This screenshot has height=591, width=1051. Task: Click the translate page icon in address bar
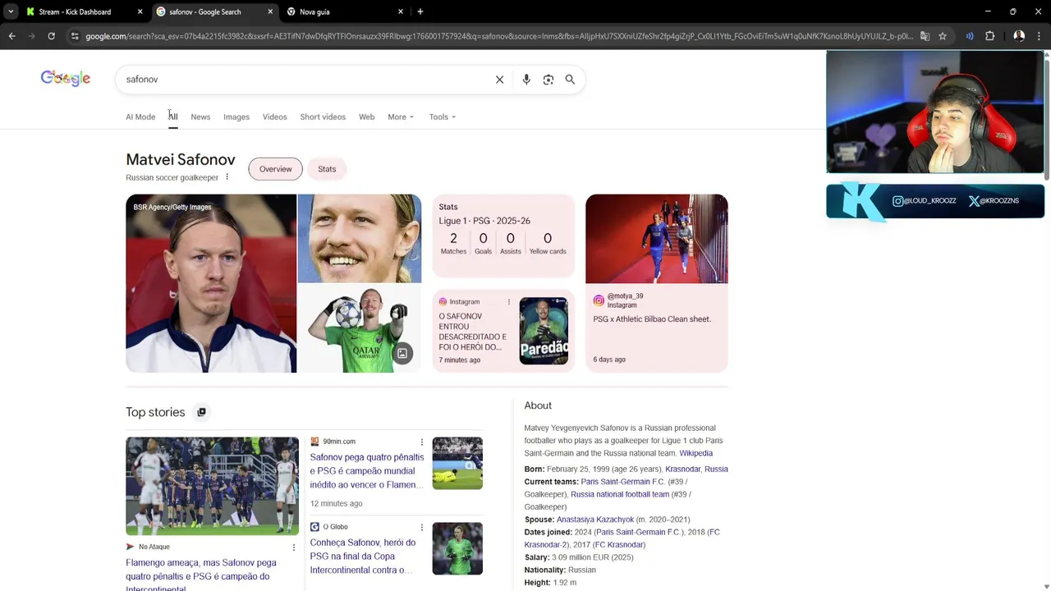pos(925,36)
